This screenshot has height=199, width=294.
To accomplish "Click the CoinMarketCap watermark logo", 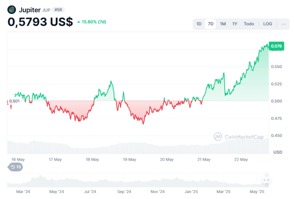I will tap(218, 136).
